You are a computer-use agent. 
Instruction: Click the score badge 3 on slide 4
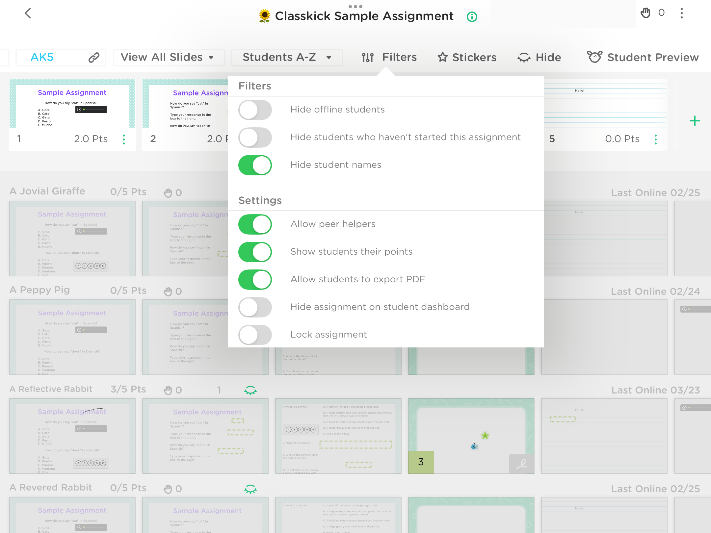click(421, 462)
